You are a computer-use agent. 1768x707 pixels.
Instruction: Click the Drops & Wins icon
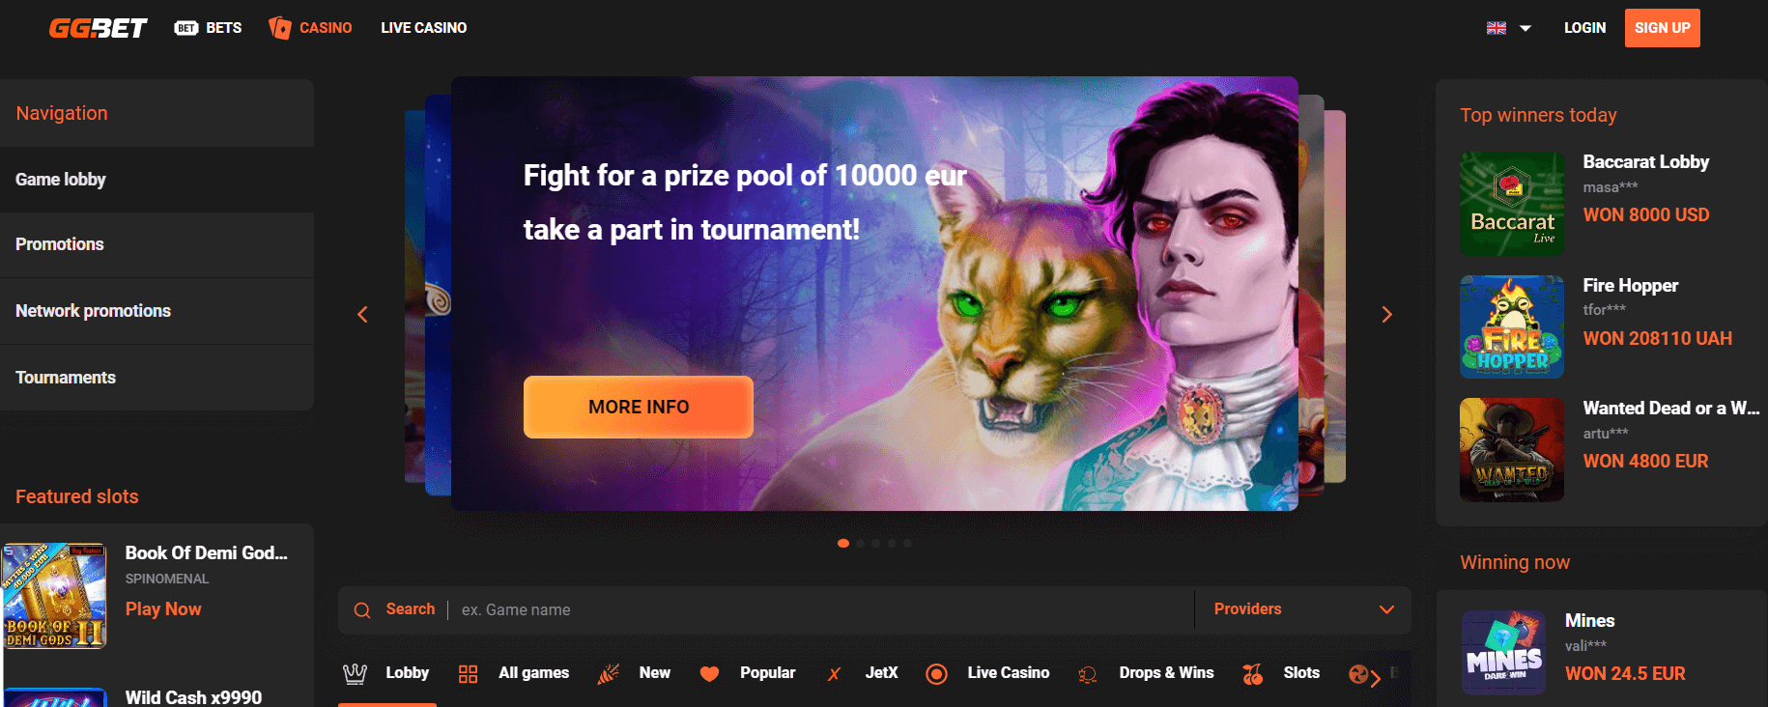coord(1088,674)
